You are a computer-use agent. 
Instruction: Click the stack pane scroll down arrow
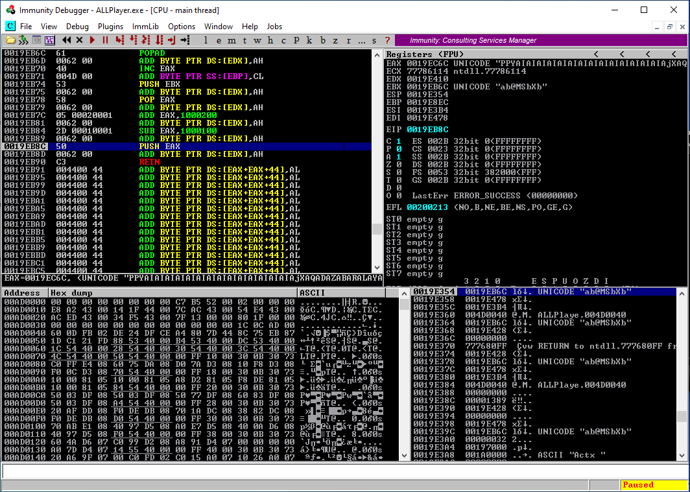pos(682,456)
